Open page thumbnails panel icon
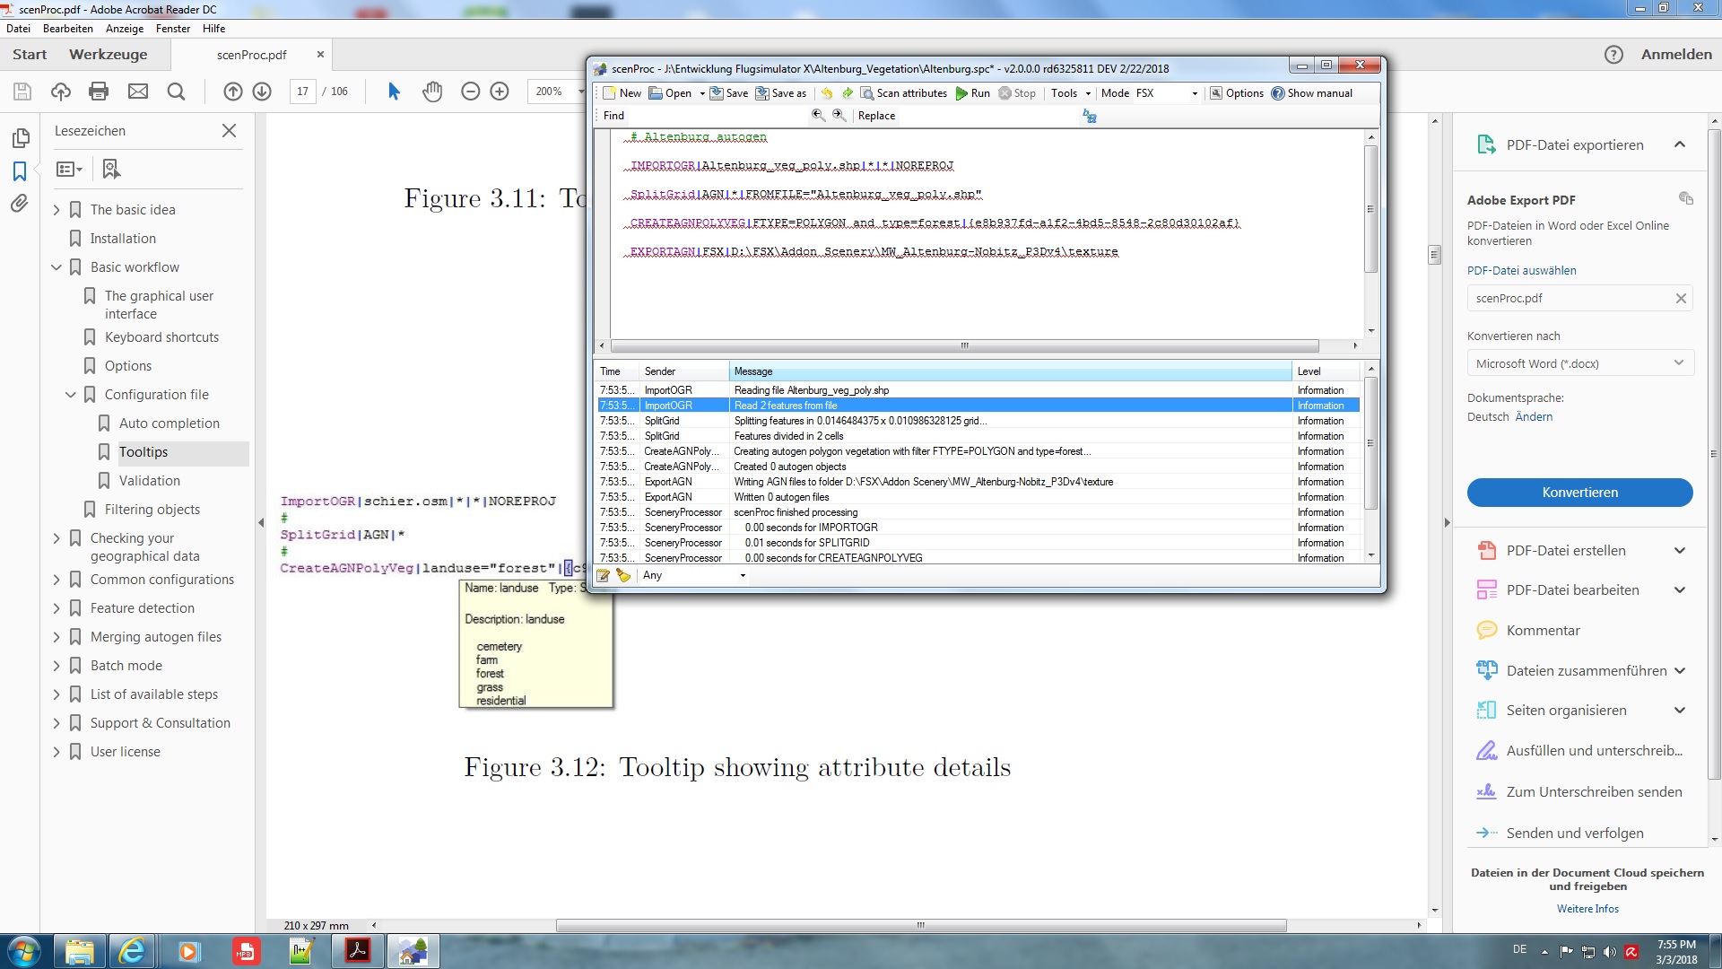The image size is (1722, 969). [20, 138]
